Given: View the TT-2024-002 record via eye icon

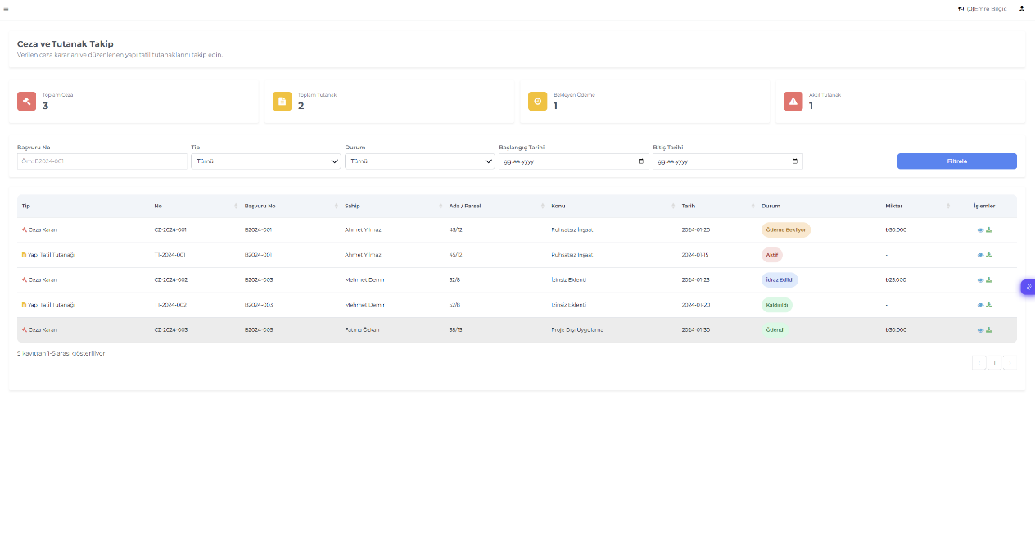Looking at the screenshot, I should pyautogui.click(x=980, y=305).
